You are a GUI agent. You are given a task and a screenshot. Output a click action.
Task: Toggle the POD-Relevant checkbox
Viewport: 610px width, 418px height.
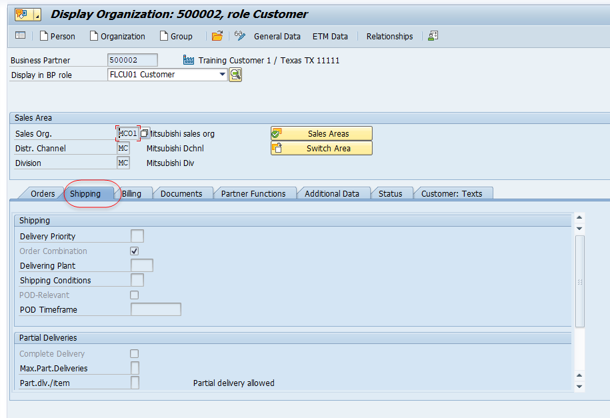pyautogui.click(x=134, y=295)
